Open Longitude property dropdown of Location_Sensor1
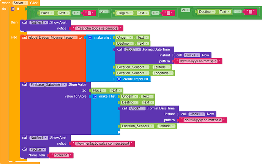The image size is (262, 164). (x=163, y=73)
